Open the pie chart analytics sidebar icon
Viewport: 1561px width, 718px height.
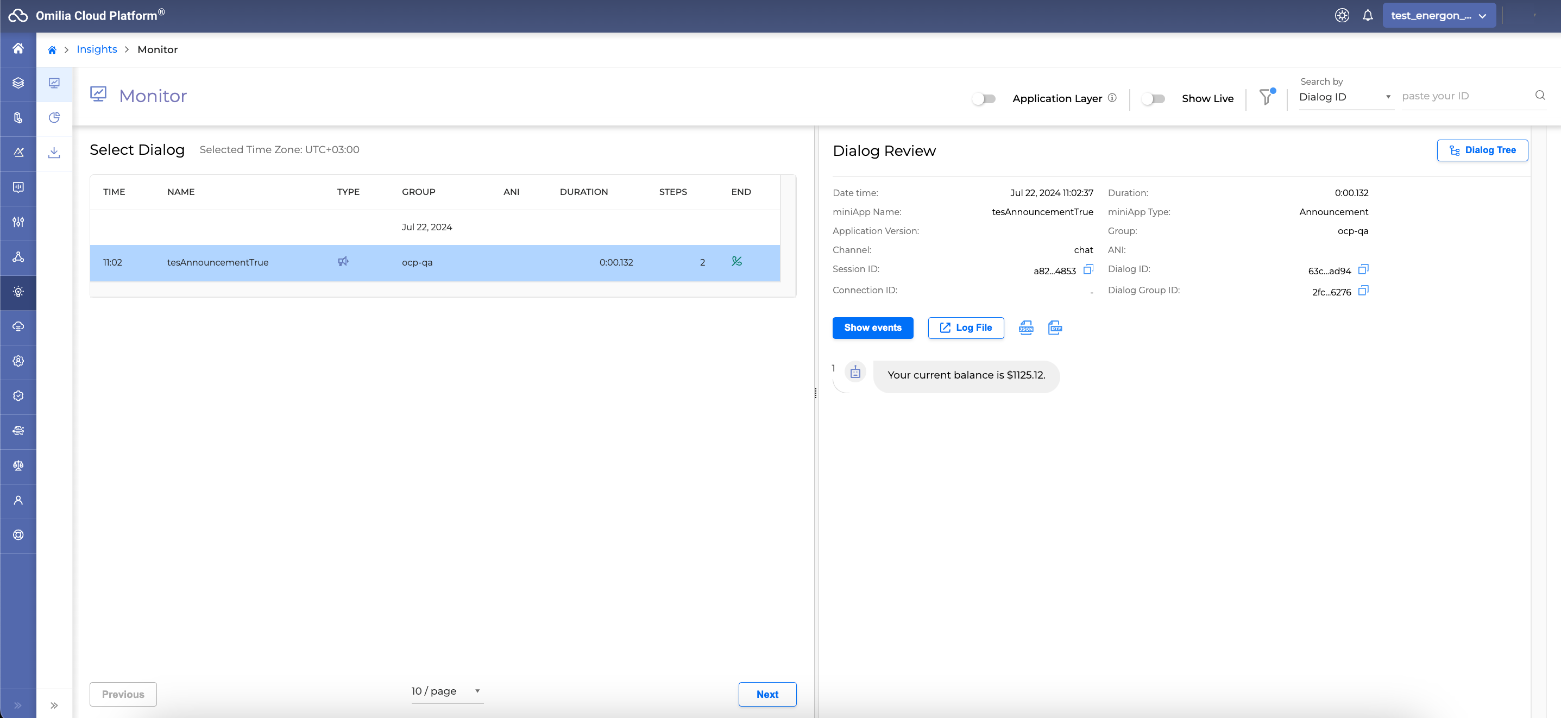[54, 117]
